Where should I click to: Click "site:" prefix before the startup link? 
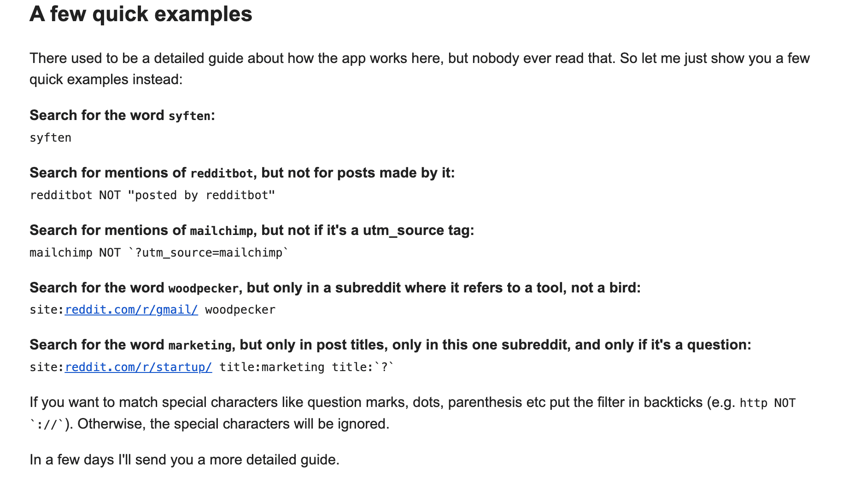47,367
